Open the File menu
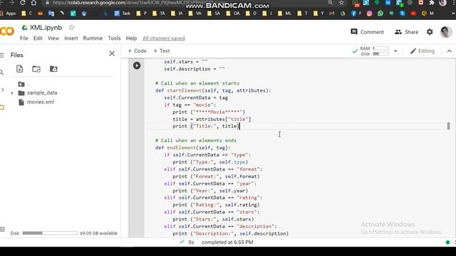The width and height of the screenshot is (456, 256). (24, 38)
